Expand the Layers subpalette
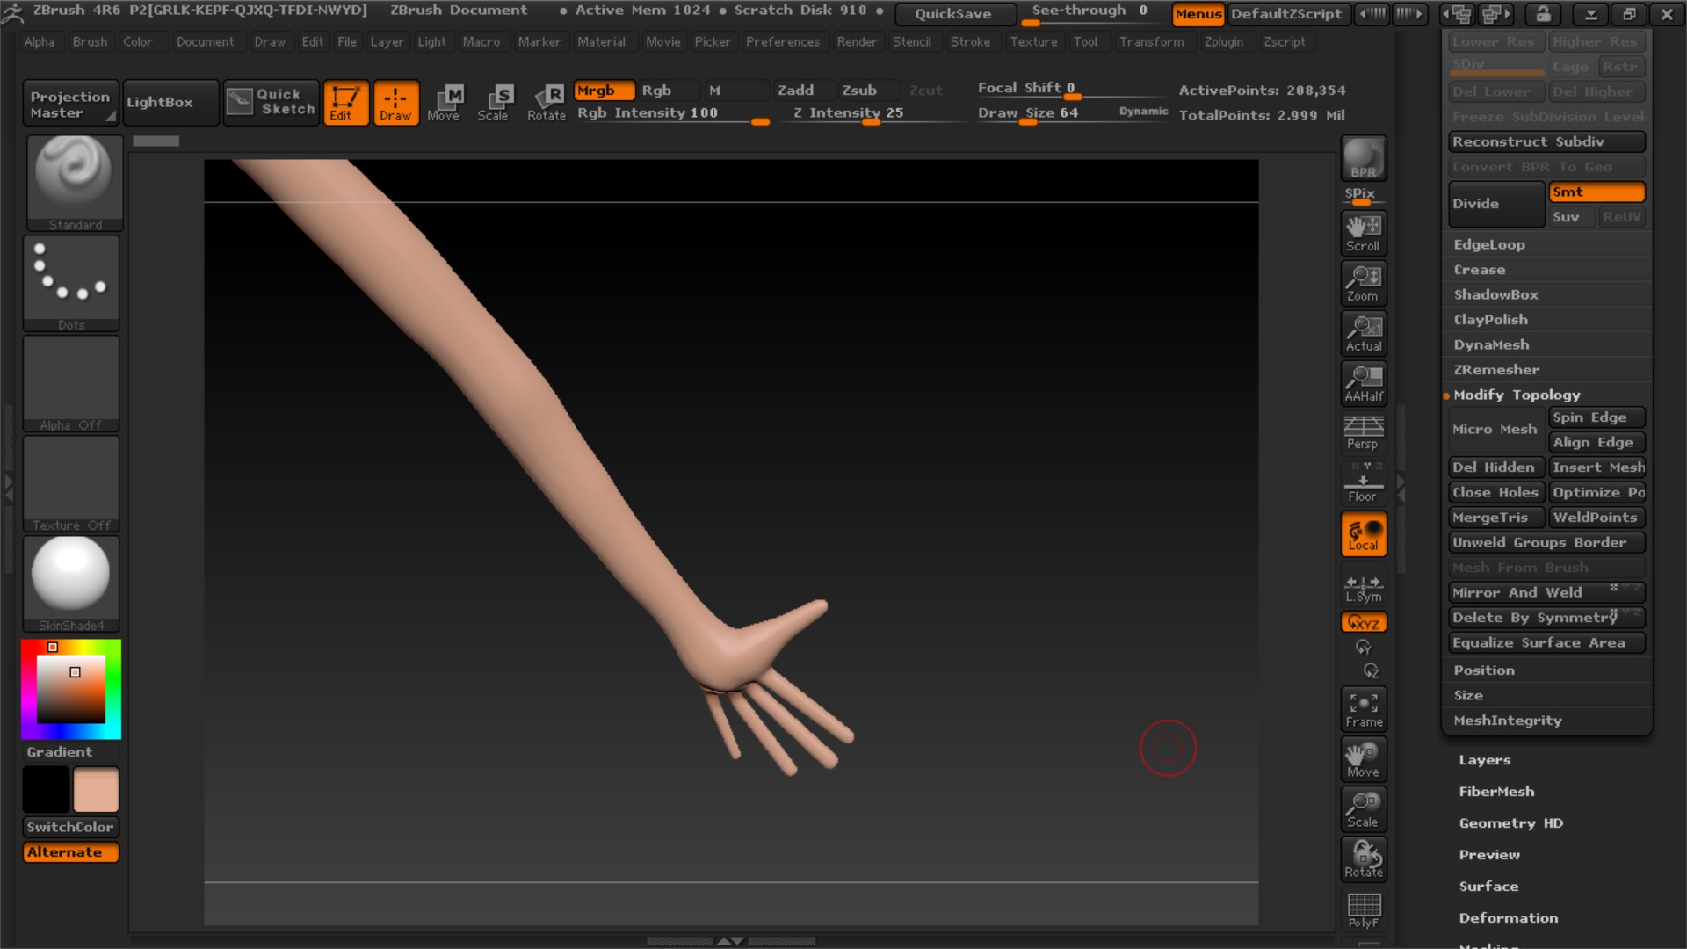1687x949 pixels. pos(1485,760)
